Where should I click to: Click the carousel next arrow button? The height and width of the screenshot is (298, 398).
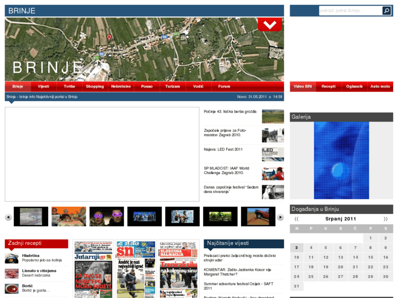click(280, 217)
